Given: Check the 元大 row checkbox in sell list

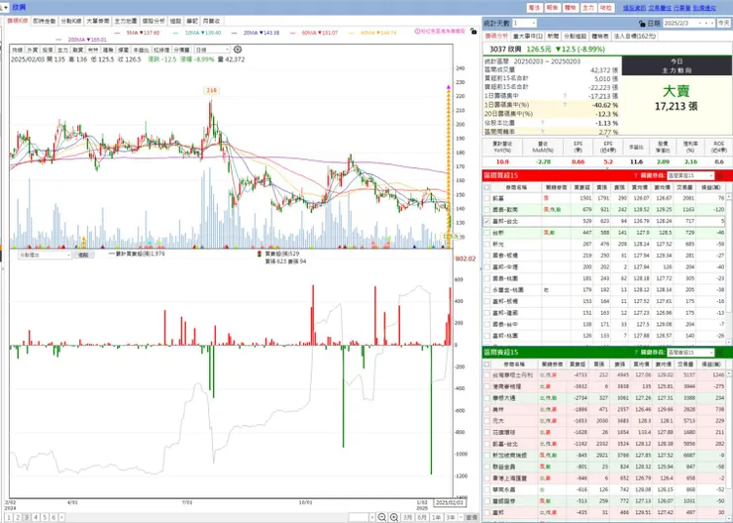Looking at the screenshot, I should pos(487,421).
